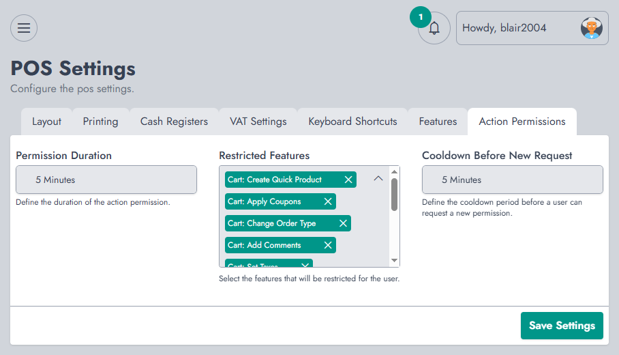Click the blair2004 user avatar
The width and height of the screenshot is (619, 355).
(x=591, y=28)
